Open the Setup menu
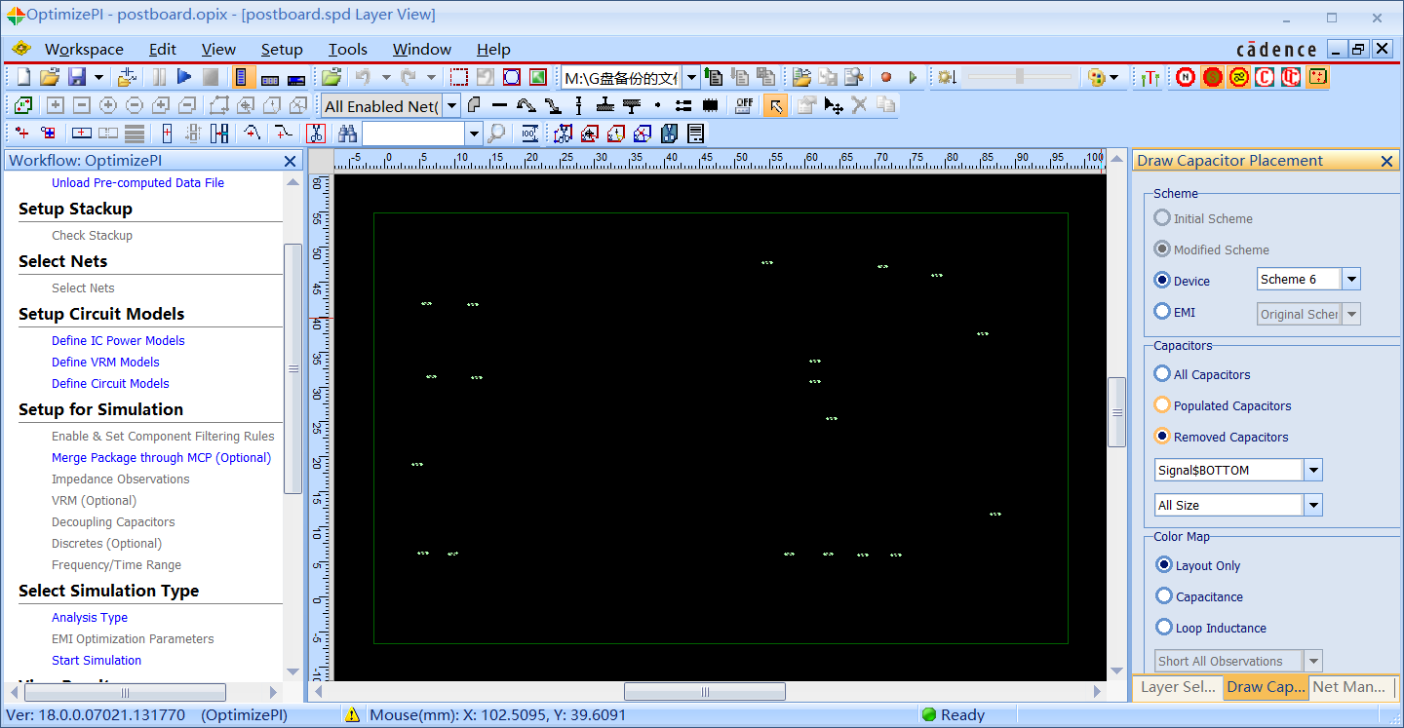The width and height of the screenshot is (1404, 728). point(281,50)
